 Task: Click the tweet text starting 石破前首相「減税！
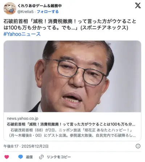point(70,25)
